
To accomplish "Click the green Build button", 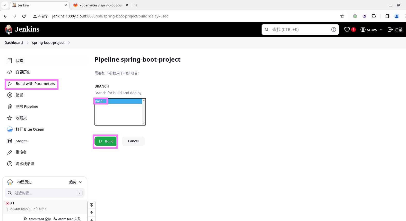I will click(x=106, y=141).
